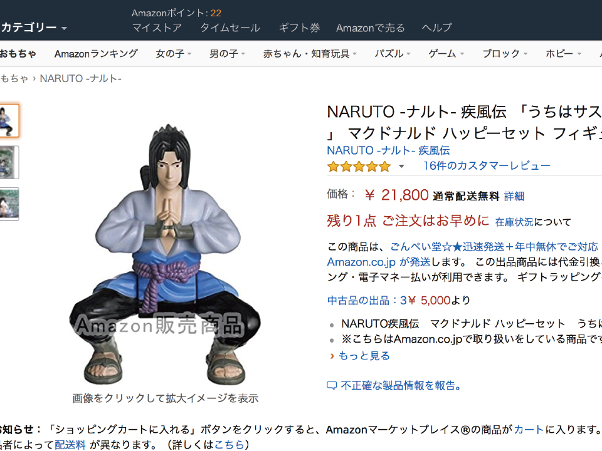
Task: Open the ヘルプ menu item
Action: [436, 28]
